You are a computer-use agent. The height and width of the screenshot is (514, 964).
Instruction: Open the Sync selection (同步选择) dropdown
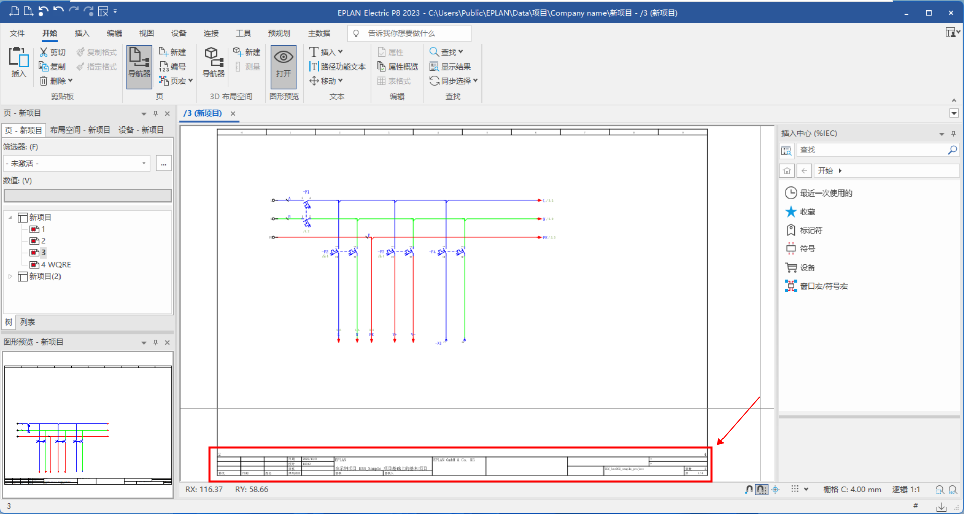pyautogui.click(x=475, y=81)
